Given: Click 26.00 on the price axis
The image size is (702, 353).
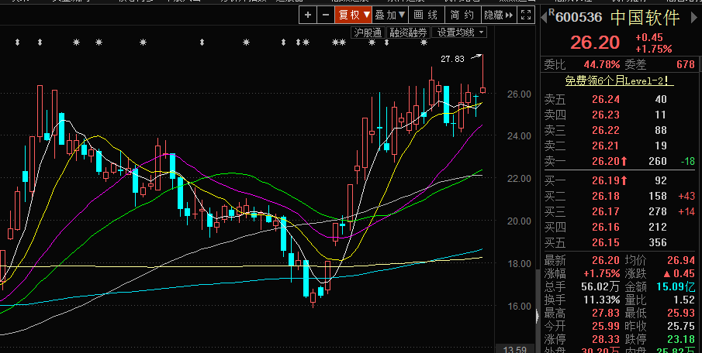Looking at the screenshot, I should [x=518, y=94].
